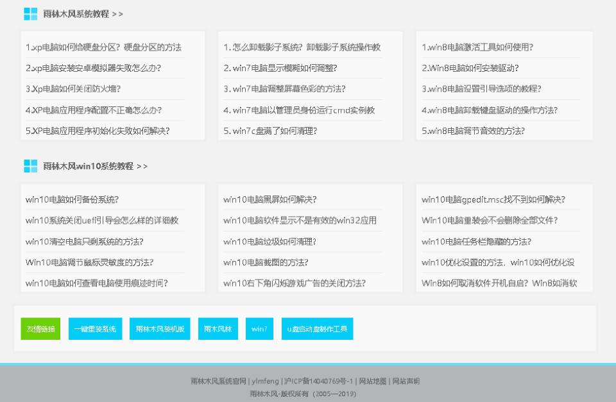This screenshot has width=616, height=402.
Task: Click the green 友情链接 button
Action: pos(40,329)
